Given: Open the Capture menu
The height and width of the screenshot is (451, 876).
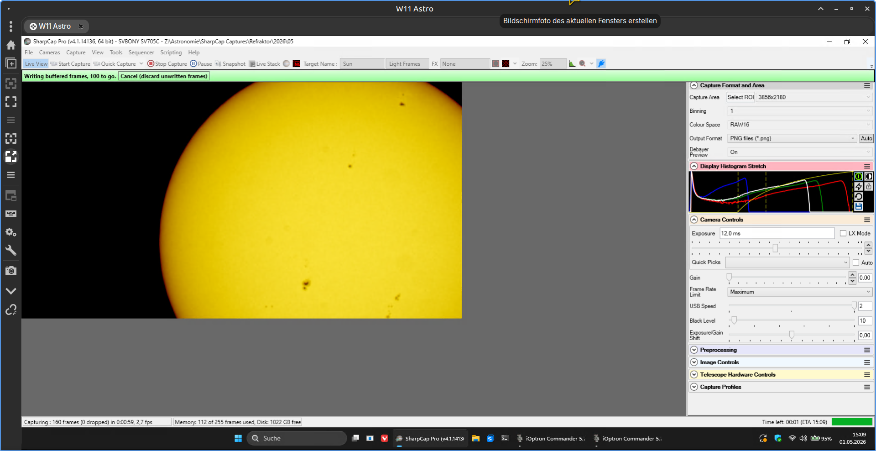Looking at the screenshot, I should pyautogui.click(x=76, y=52).
